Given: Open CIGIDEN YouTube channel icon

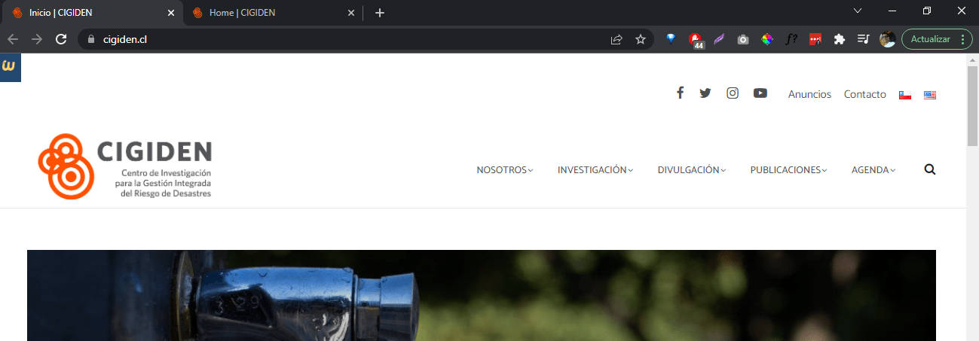Looking at the screenshot, I should (x=760, y=93).
